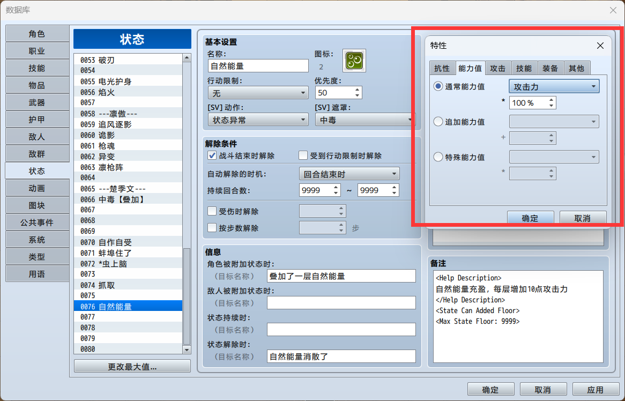625x401 pixels.
Task: Click 取消 at bottom of database window
Action: [543, 389]
